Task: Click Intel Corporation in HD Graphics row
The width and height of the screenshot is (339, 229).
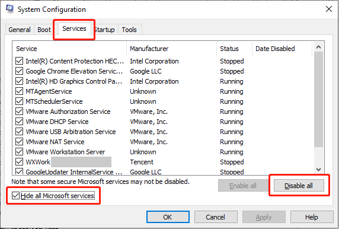Action: pyautogui.click(x=154, y=81)
